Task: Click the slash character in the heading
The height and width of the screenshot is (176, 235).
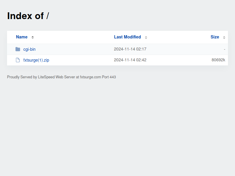Action: coord(48,16)
